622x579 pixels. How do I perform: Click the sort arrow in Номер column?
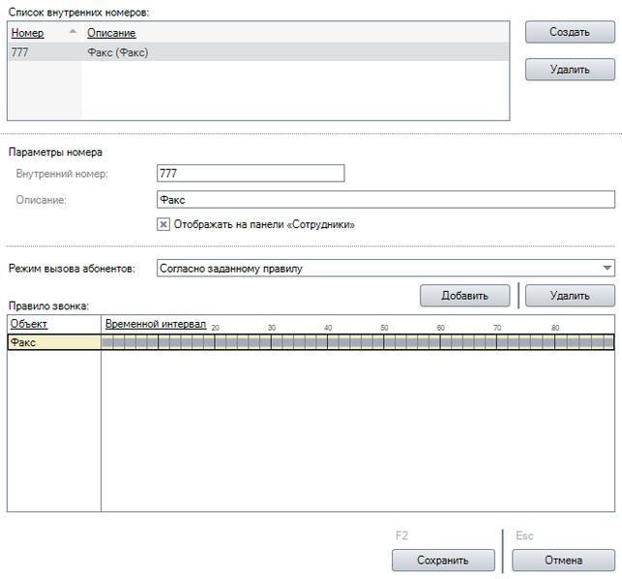73,31
